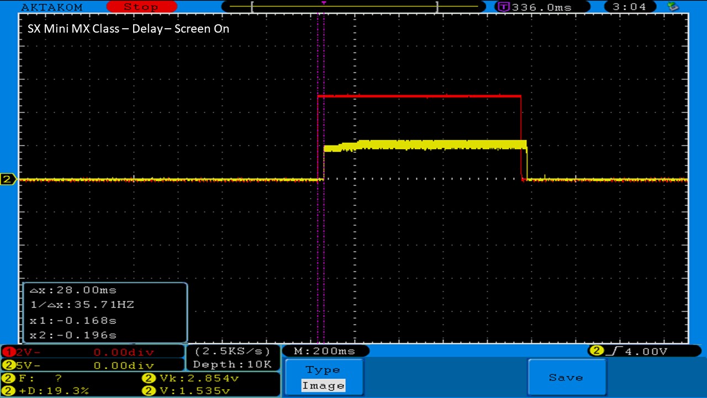This screenshot has width=707, height=398.
Task: Click the Save softkey button
Action: click(x=566, y=377)
